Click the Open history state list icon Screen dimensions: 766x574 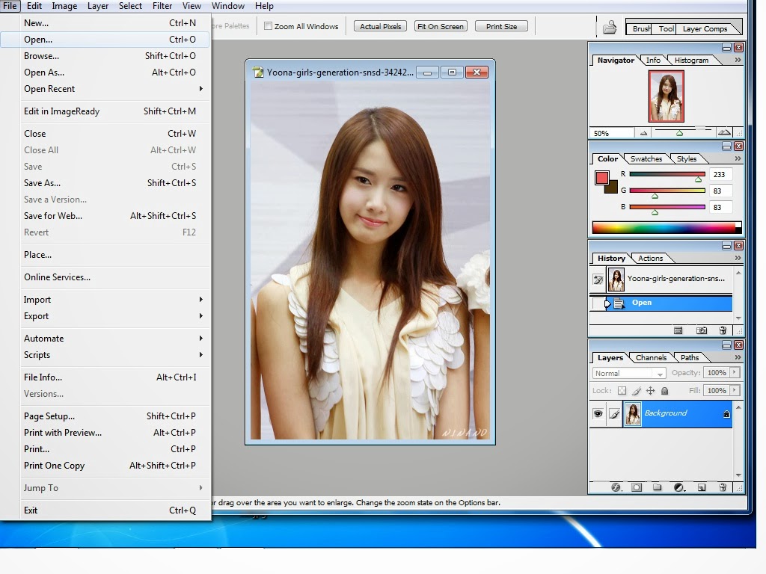tap(619, 303)
